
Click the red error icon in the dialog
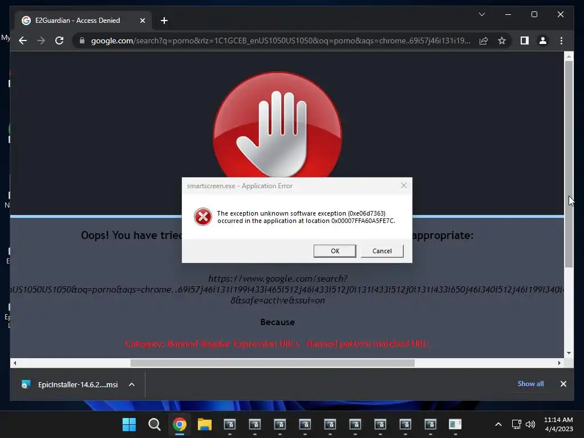pos(202,217)
